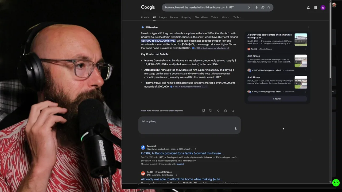
Task: Clear the search query with the X icon
Action: (x=249, y=7)
